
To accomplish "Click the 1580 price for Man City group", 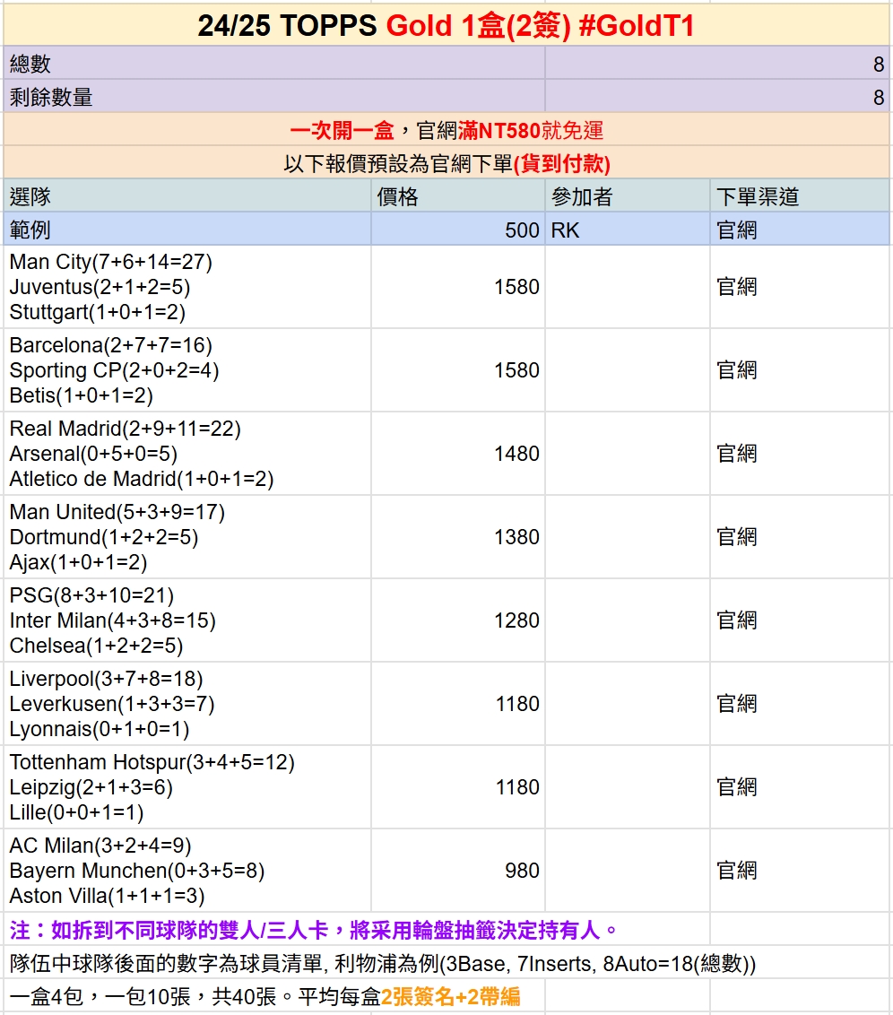I will [458, 287].
